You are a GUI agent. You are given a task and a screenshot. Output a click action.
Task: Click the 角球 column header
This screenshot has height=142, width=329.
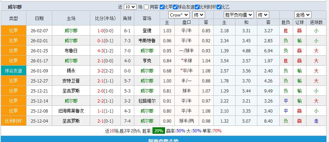click(127, 18)
